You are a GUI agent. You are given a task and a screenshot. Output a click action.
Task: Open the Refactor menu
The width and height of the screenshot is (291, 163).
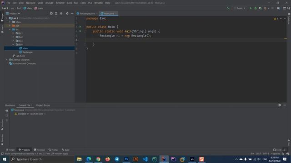click(60, 3)
